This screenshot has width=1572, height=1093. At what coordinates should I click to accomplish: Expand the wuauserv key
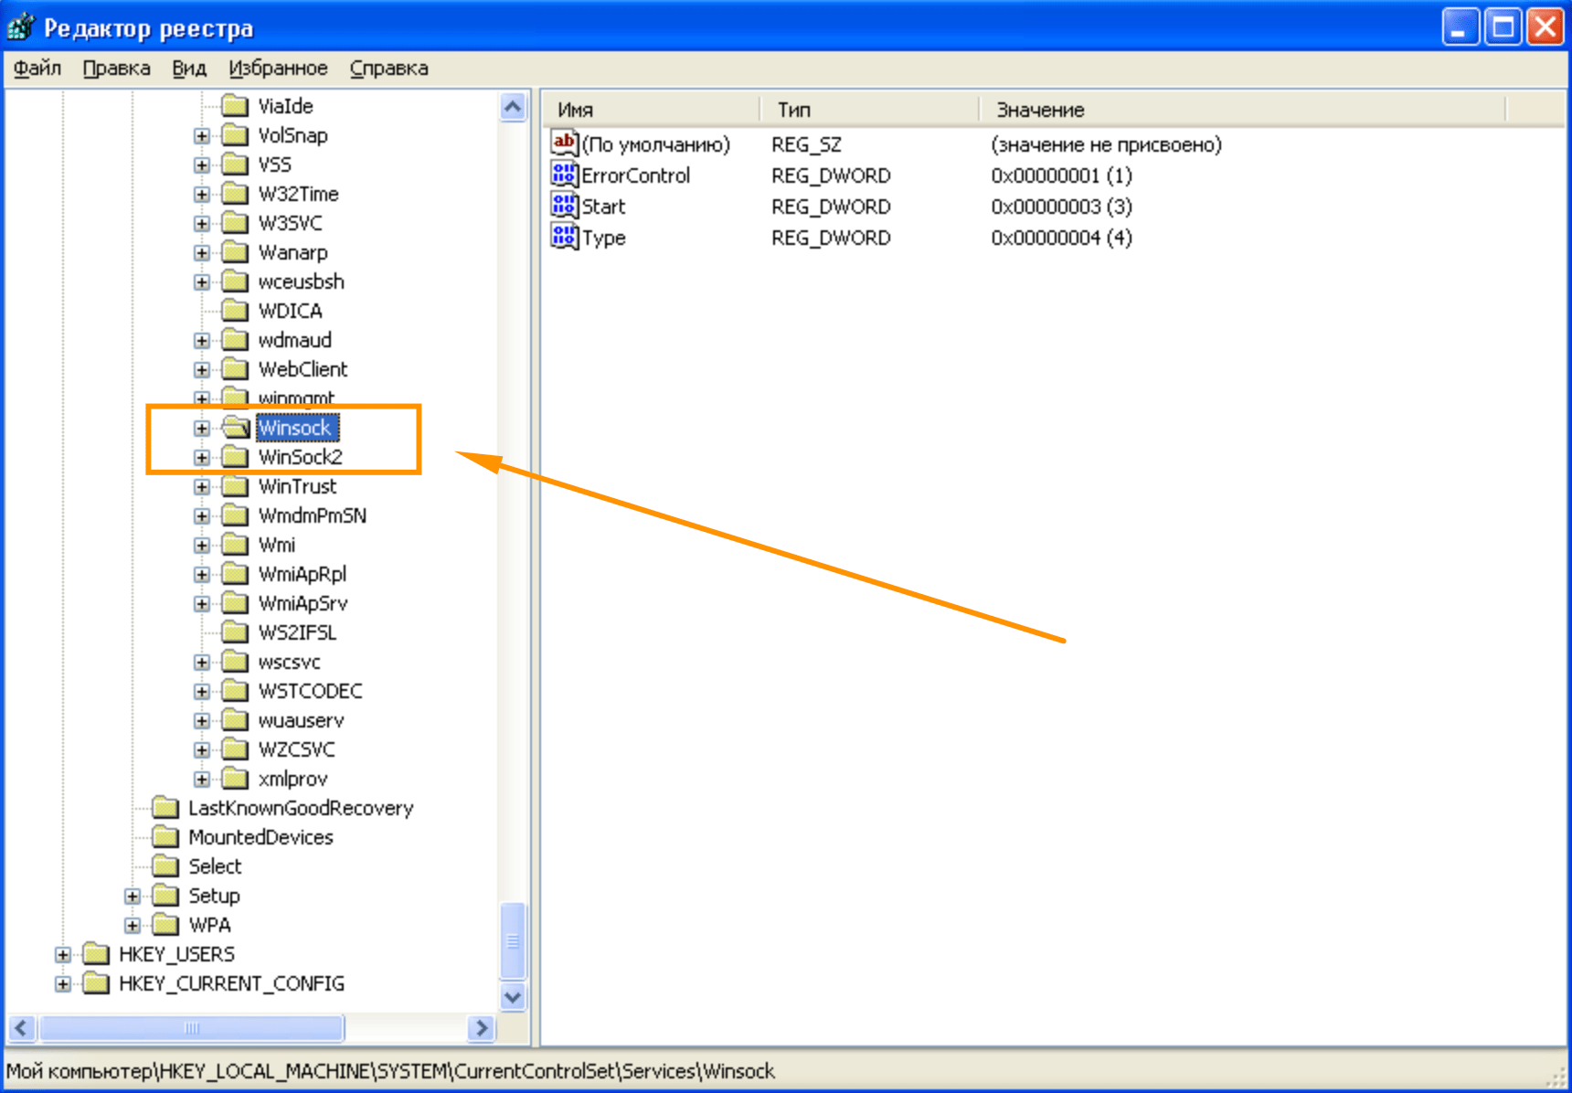pyautogui.click(x=202, y=721)
